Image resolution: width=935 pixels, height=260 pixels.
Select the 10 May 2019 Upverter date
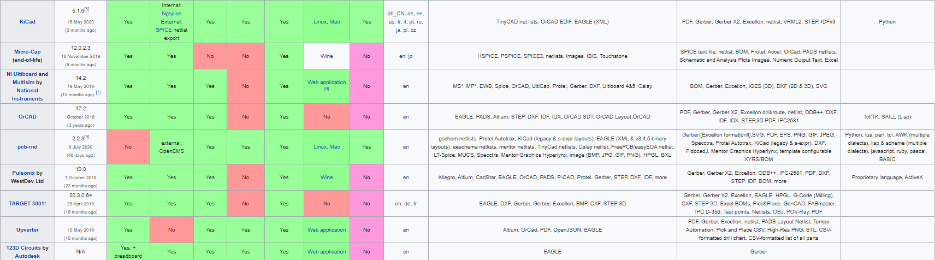pyautogui.click(x=81, y=230)
